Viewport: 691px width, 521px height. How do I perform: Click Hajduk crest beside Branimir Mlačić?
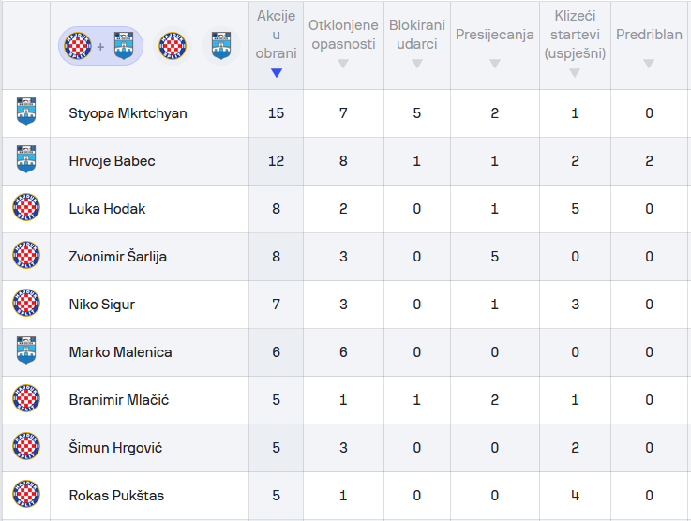25,400
